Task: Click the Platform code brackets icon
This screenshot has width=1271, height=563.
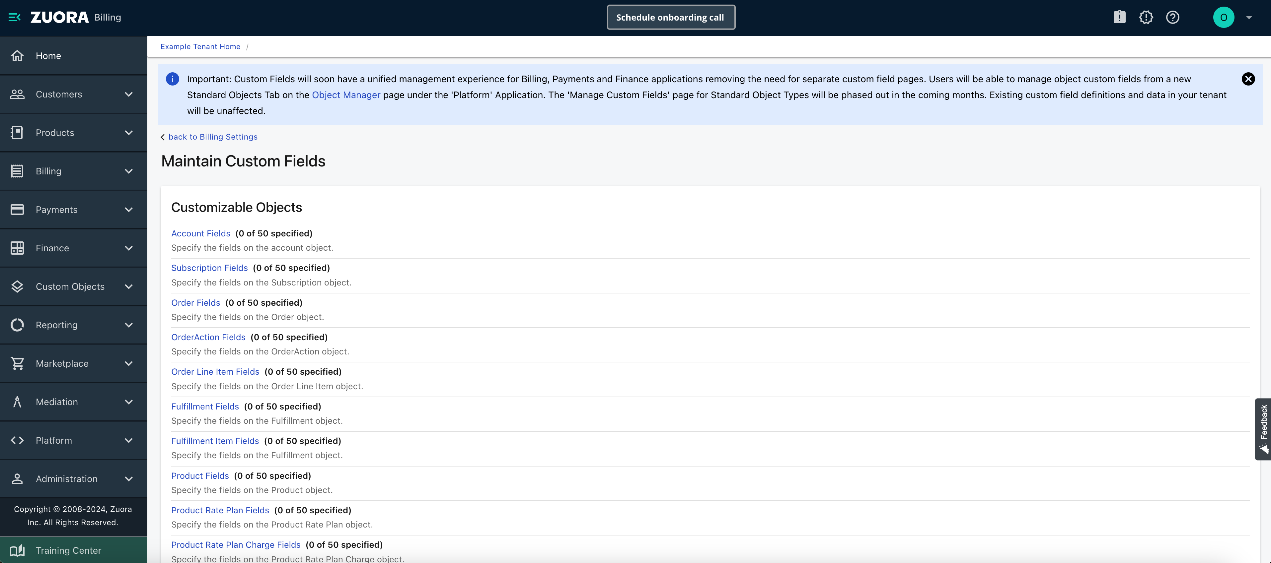Action: pyautogui.click(x=17, y=440)
